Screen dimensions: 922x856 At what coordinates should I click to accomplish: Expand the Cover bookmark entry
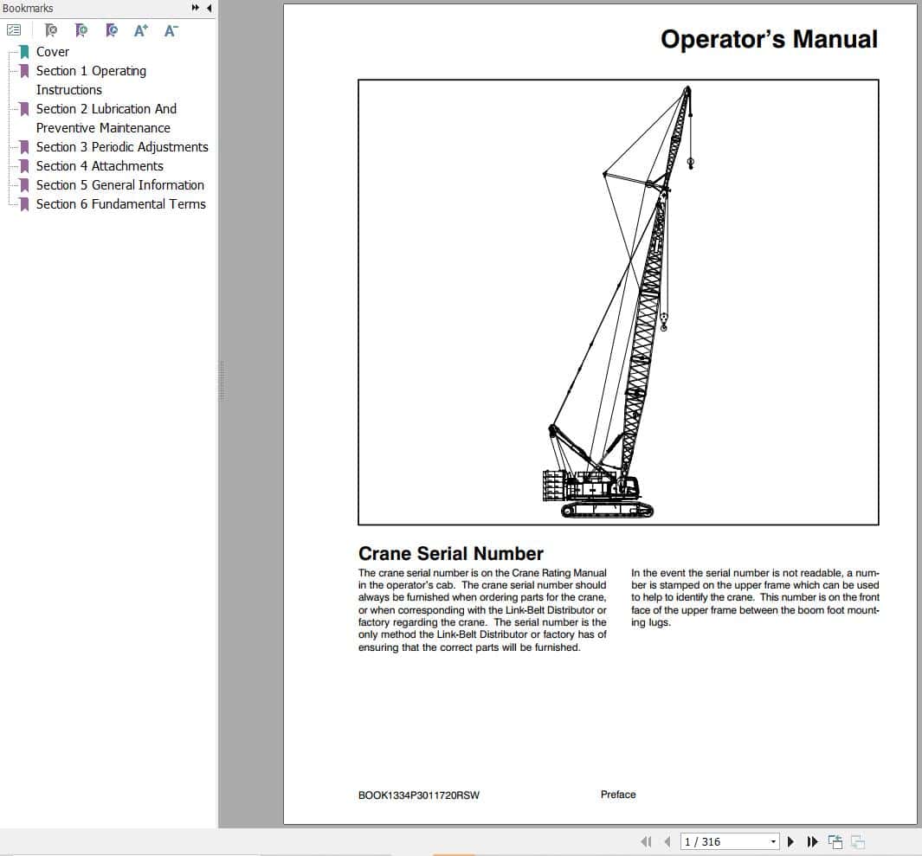53,52
